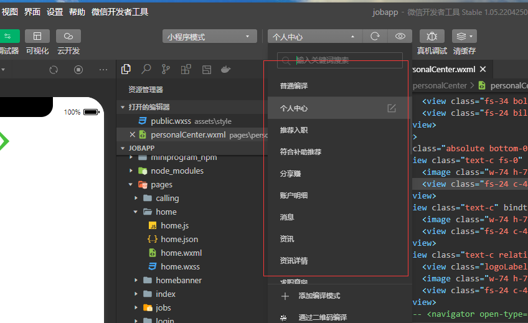The width and height of the screenshot is (528, 323).
Task: Select personalCenter.wxml in open editors
Action: pyautogui.click(x=192, y=134)
